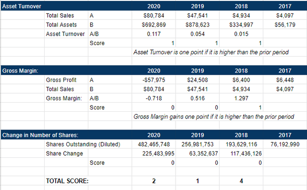
Task: Select the 2017 Gross Profit cell $6,448
Action: coord(285,80)
